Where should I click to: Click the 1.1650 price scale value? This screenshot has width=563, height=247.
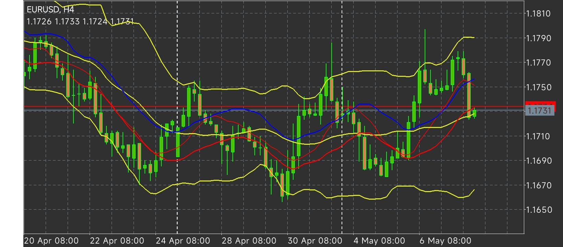[538, 210]
